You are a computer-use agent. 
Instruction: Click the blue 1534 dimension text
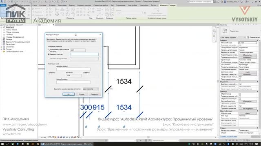tap(124, 107)
